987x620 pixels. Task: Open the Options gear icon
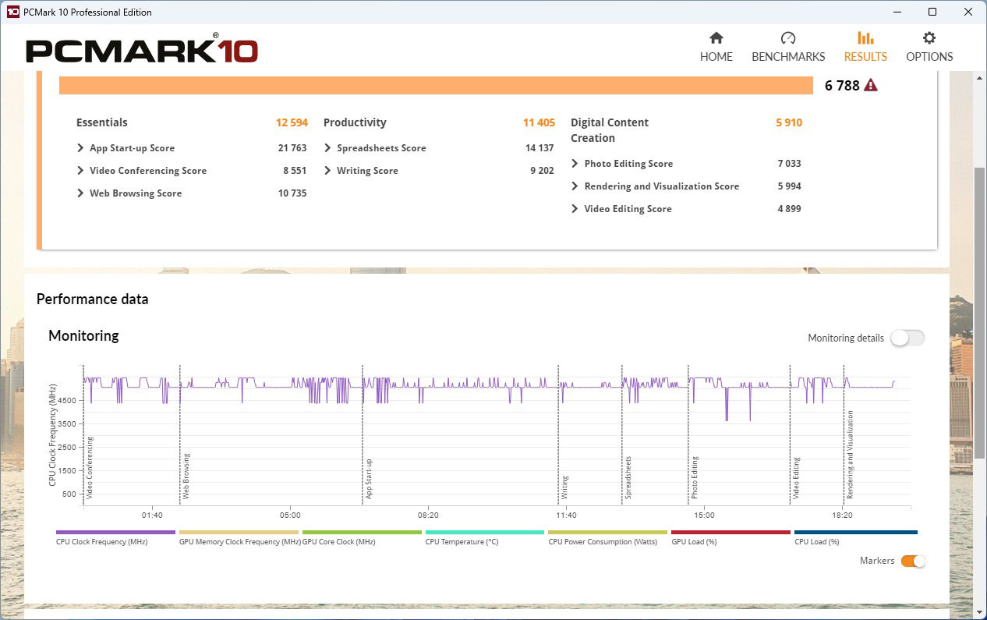coord(929,38)
